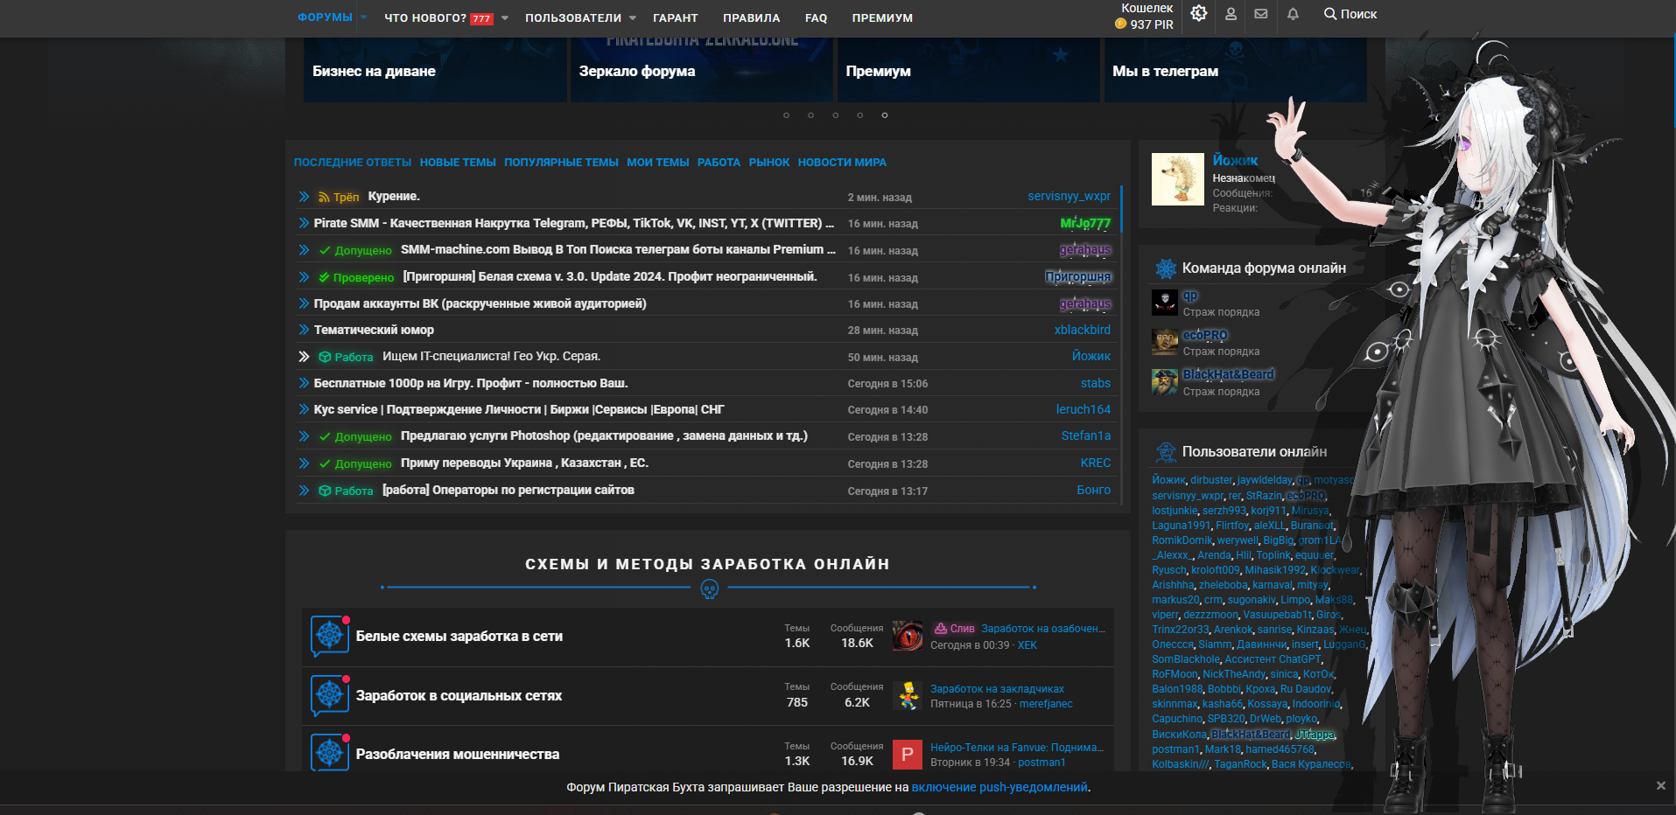Open thread Тематический юмор
This screenshot has width=1676, height=815.
(374, 330)
